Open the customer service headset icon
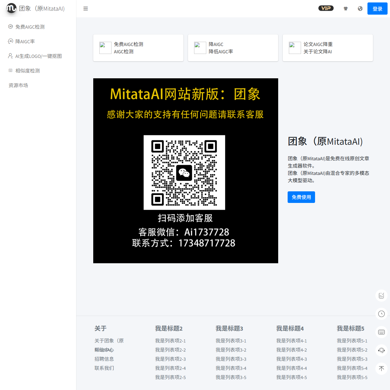 [381, 350]
